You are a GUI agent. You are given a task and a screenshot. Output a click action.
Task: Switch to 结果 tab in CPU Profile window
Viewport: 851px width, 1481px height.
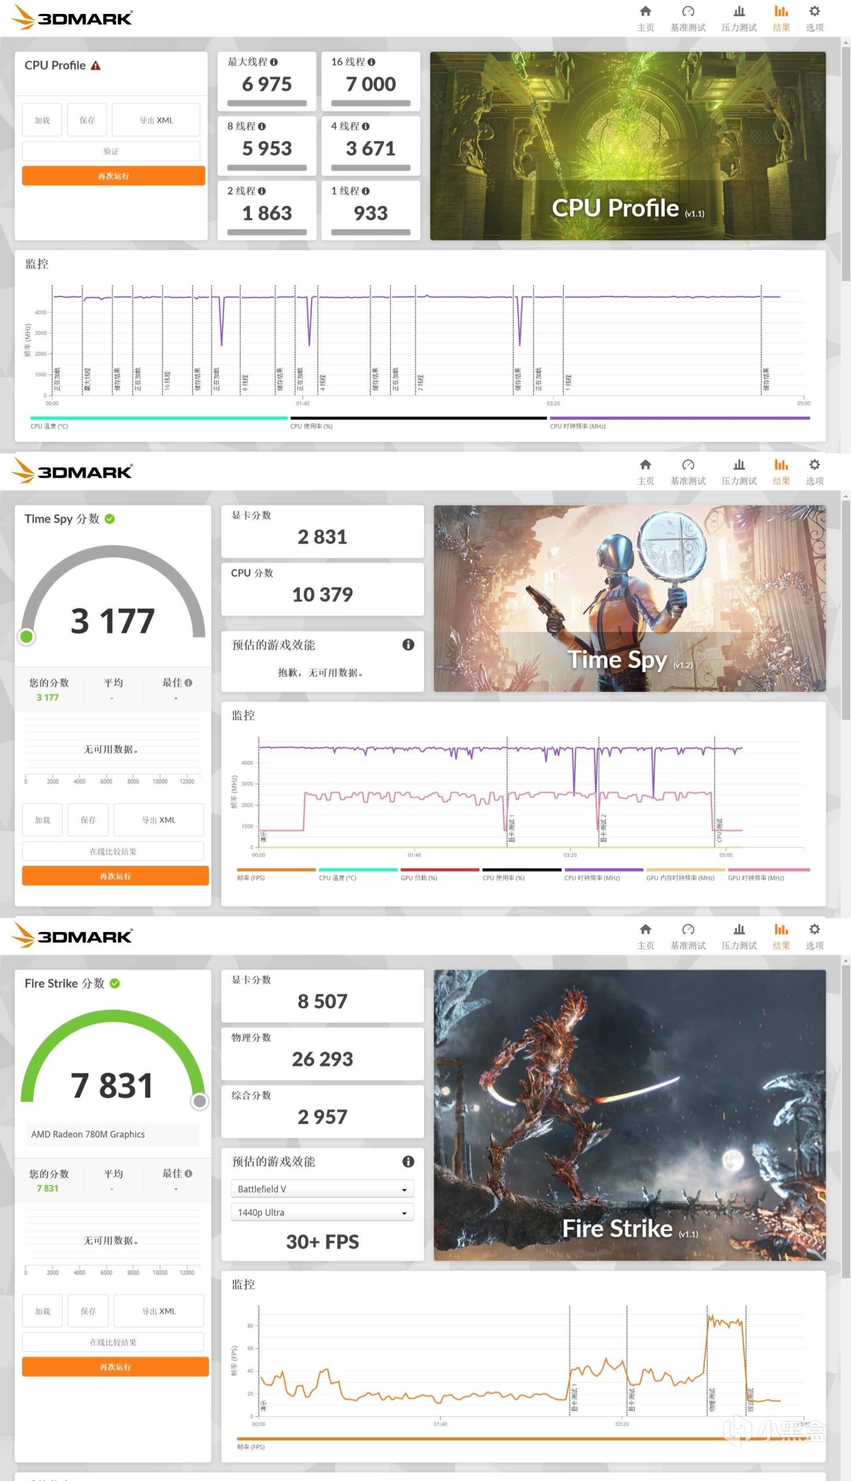click(781, 19)
